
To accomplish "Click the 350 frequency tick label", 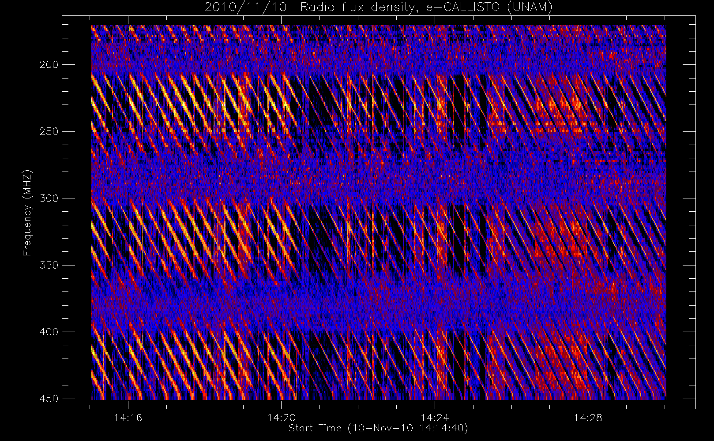I will (x=49, y=265).
